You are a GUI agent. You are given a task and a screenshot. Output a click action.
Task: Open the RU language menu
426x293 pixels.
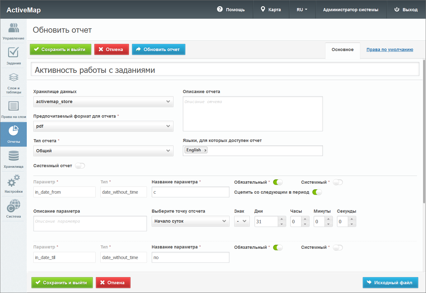(x=302, y=10)
